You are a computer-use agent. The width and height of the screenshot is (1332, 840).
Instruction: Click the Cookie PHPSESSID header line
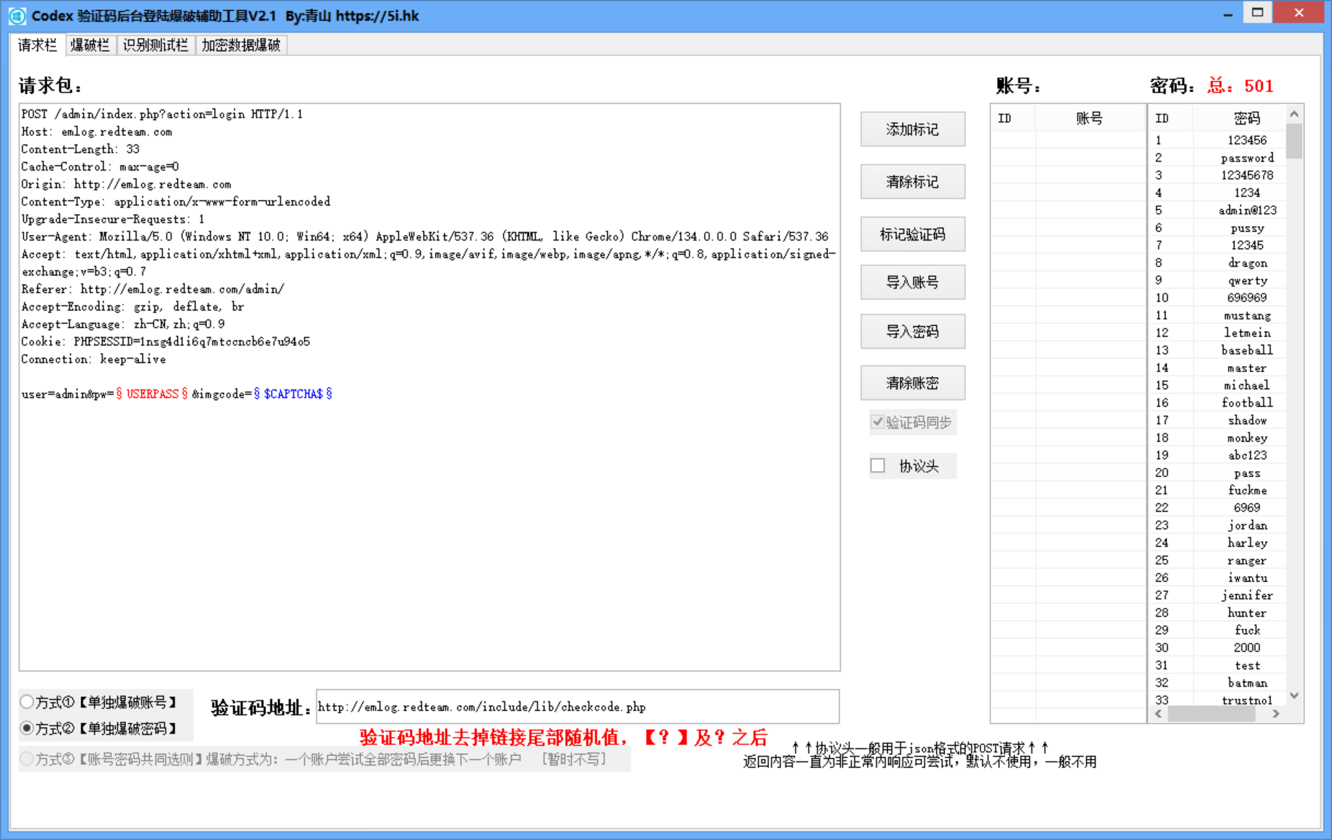point(165,341)
